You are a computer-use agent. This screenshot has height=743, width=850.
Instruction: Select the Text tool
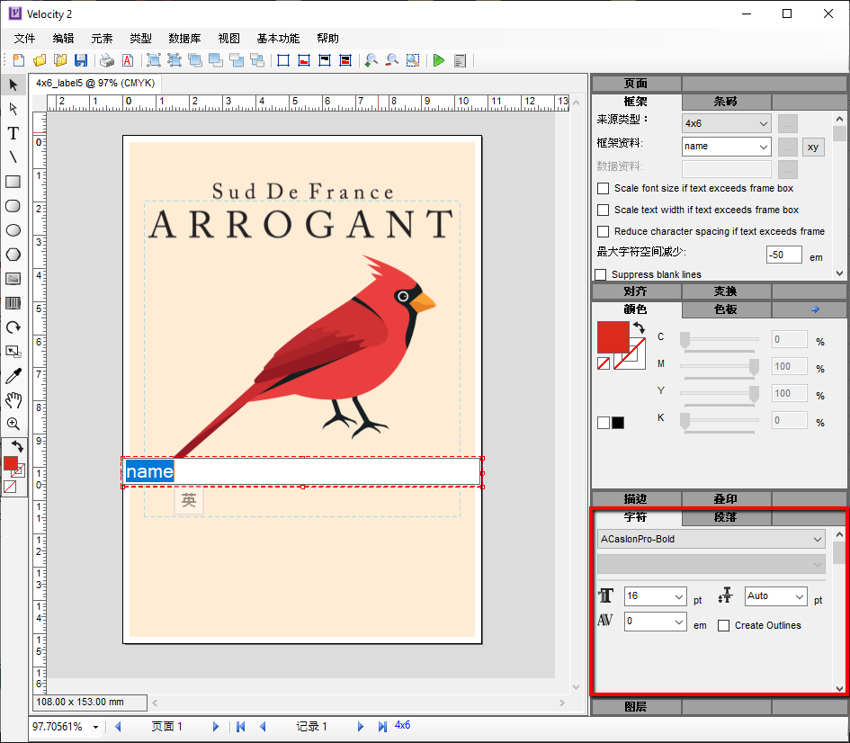tap(13, 133)
